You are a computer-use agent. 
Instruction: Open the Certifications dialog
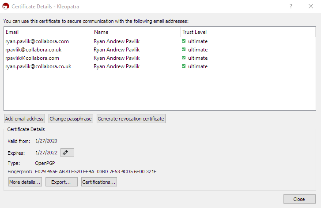click(99, 182)
